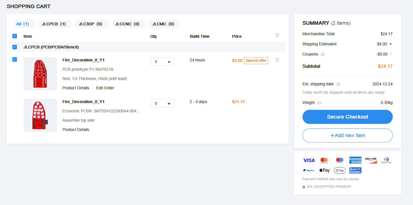
Task: Click the PayPal payment icon
Action: [309, 170]
